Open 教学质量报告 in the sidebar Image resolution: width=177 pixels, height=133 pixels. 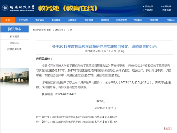(x=15, y=49)
